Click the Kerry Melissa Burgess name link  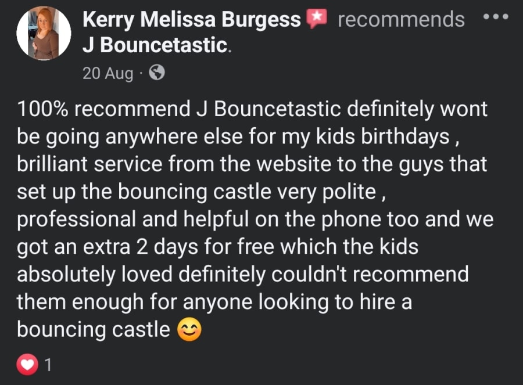click(192, 19)
